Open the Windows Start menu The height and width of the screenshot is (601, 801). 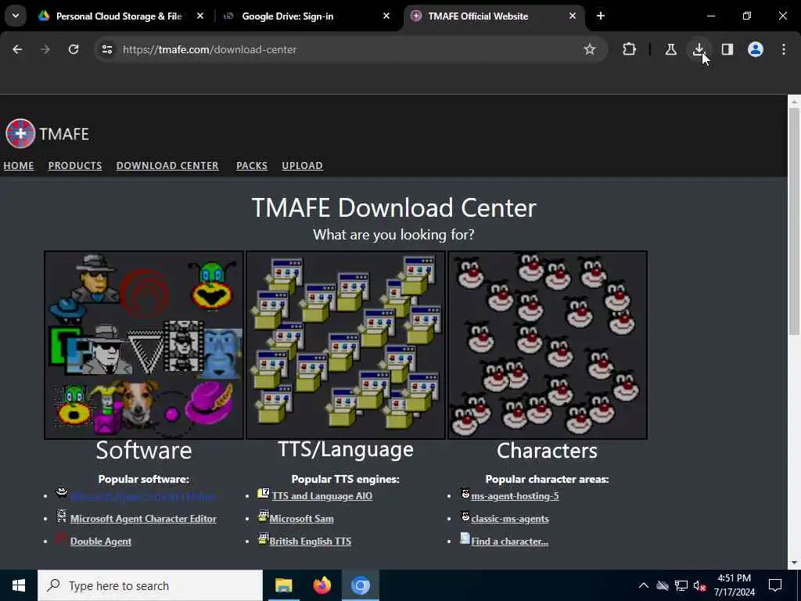[x=19, y=585]
